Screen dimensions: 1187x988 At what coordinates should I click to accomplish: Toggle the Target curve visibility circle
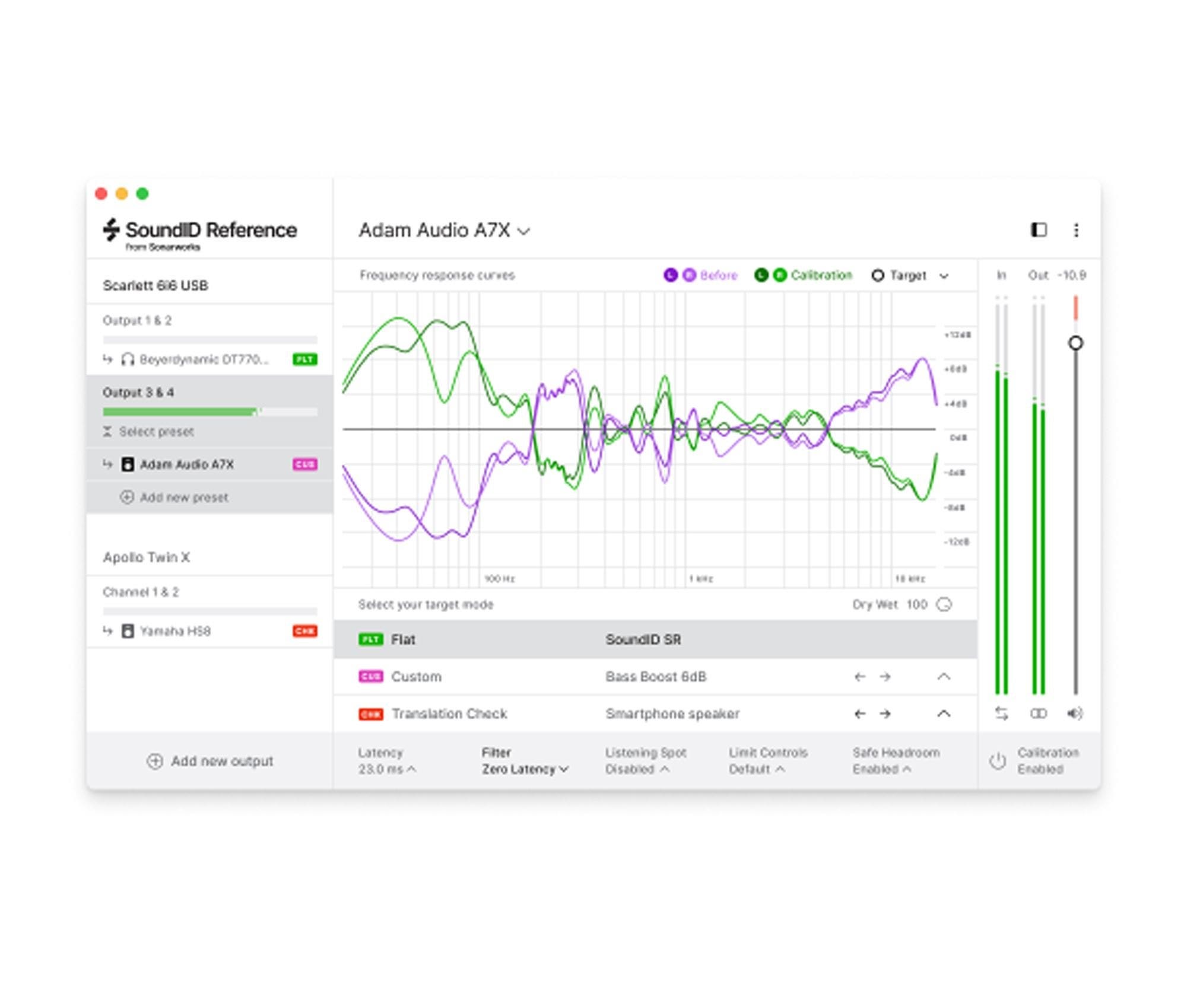click(x=878, y=275)
